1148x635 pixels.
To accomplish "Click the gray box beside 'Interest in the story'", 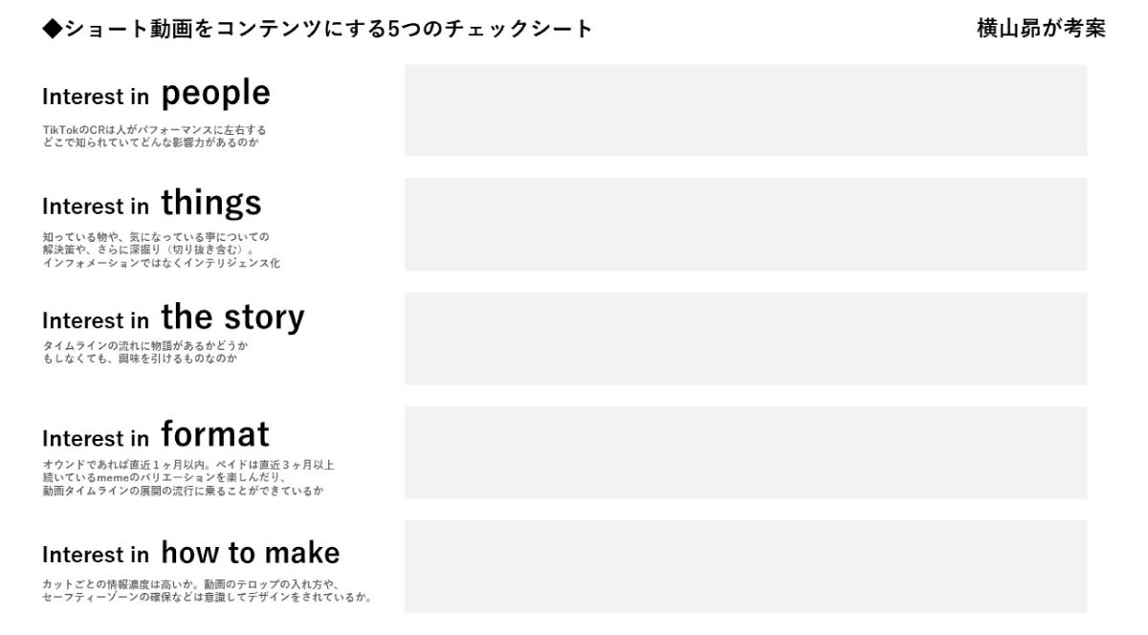I will tap(745, 339).
